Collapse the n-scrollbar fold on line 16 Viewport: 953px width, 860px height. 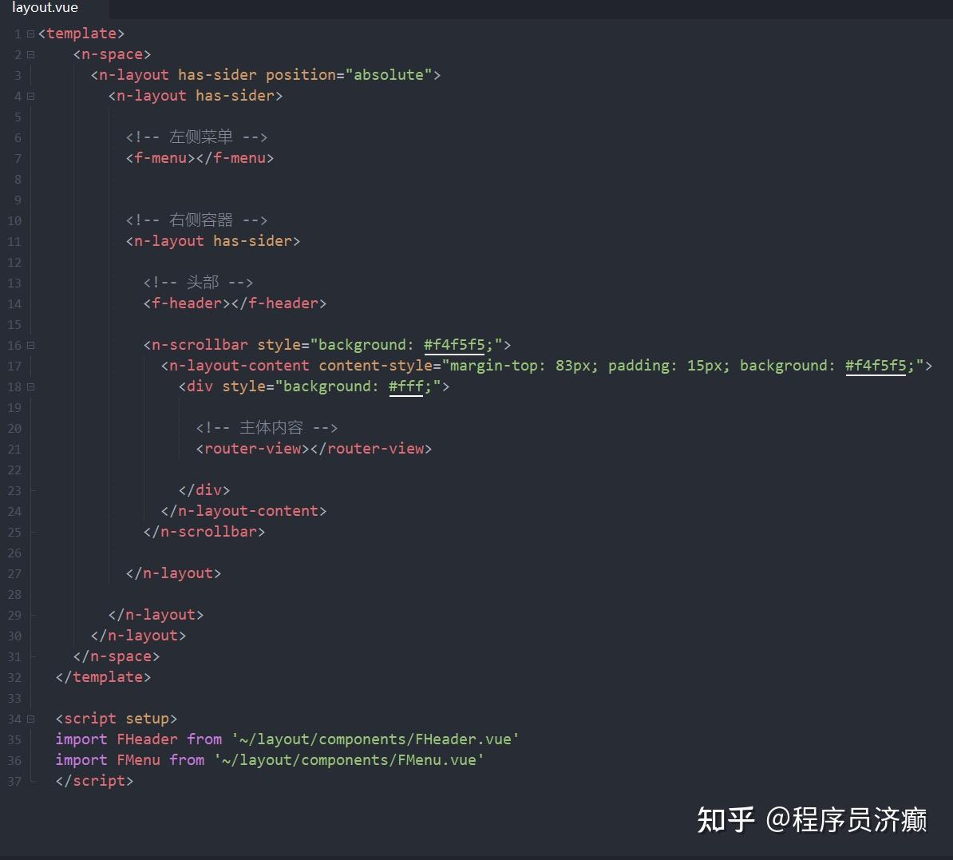coord(30,345)
